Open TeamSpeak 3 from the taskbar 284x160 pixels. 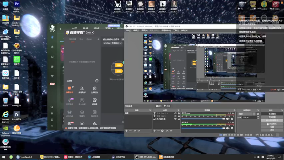pos(25,157)
